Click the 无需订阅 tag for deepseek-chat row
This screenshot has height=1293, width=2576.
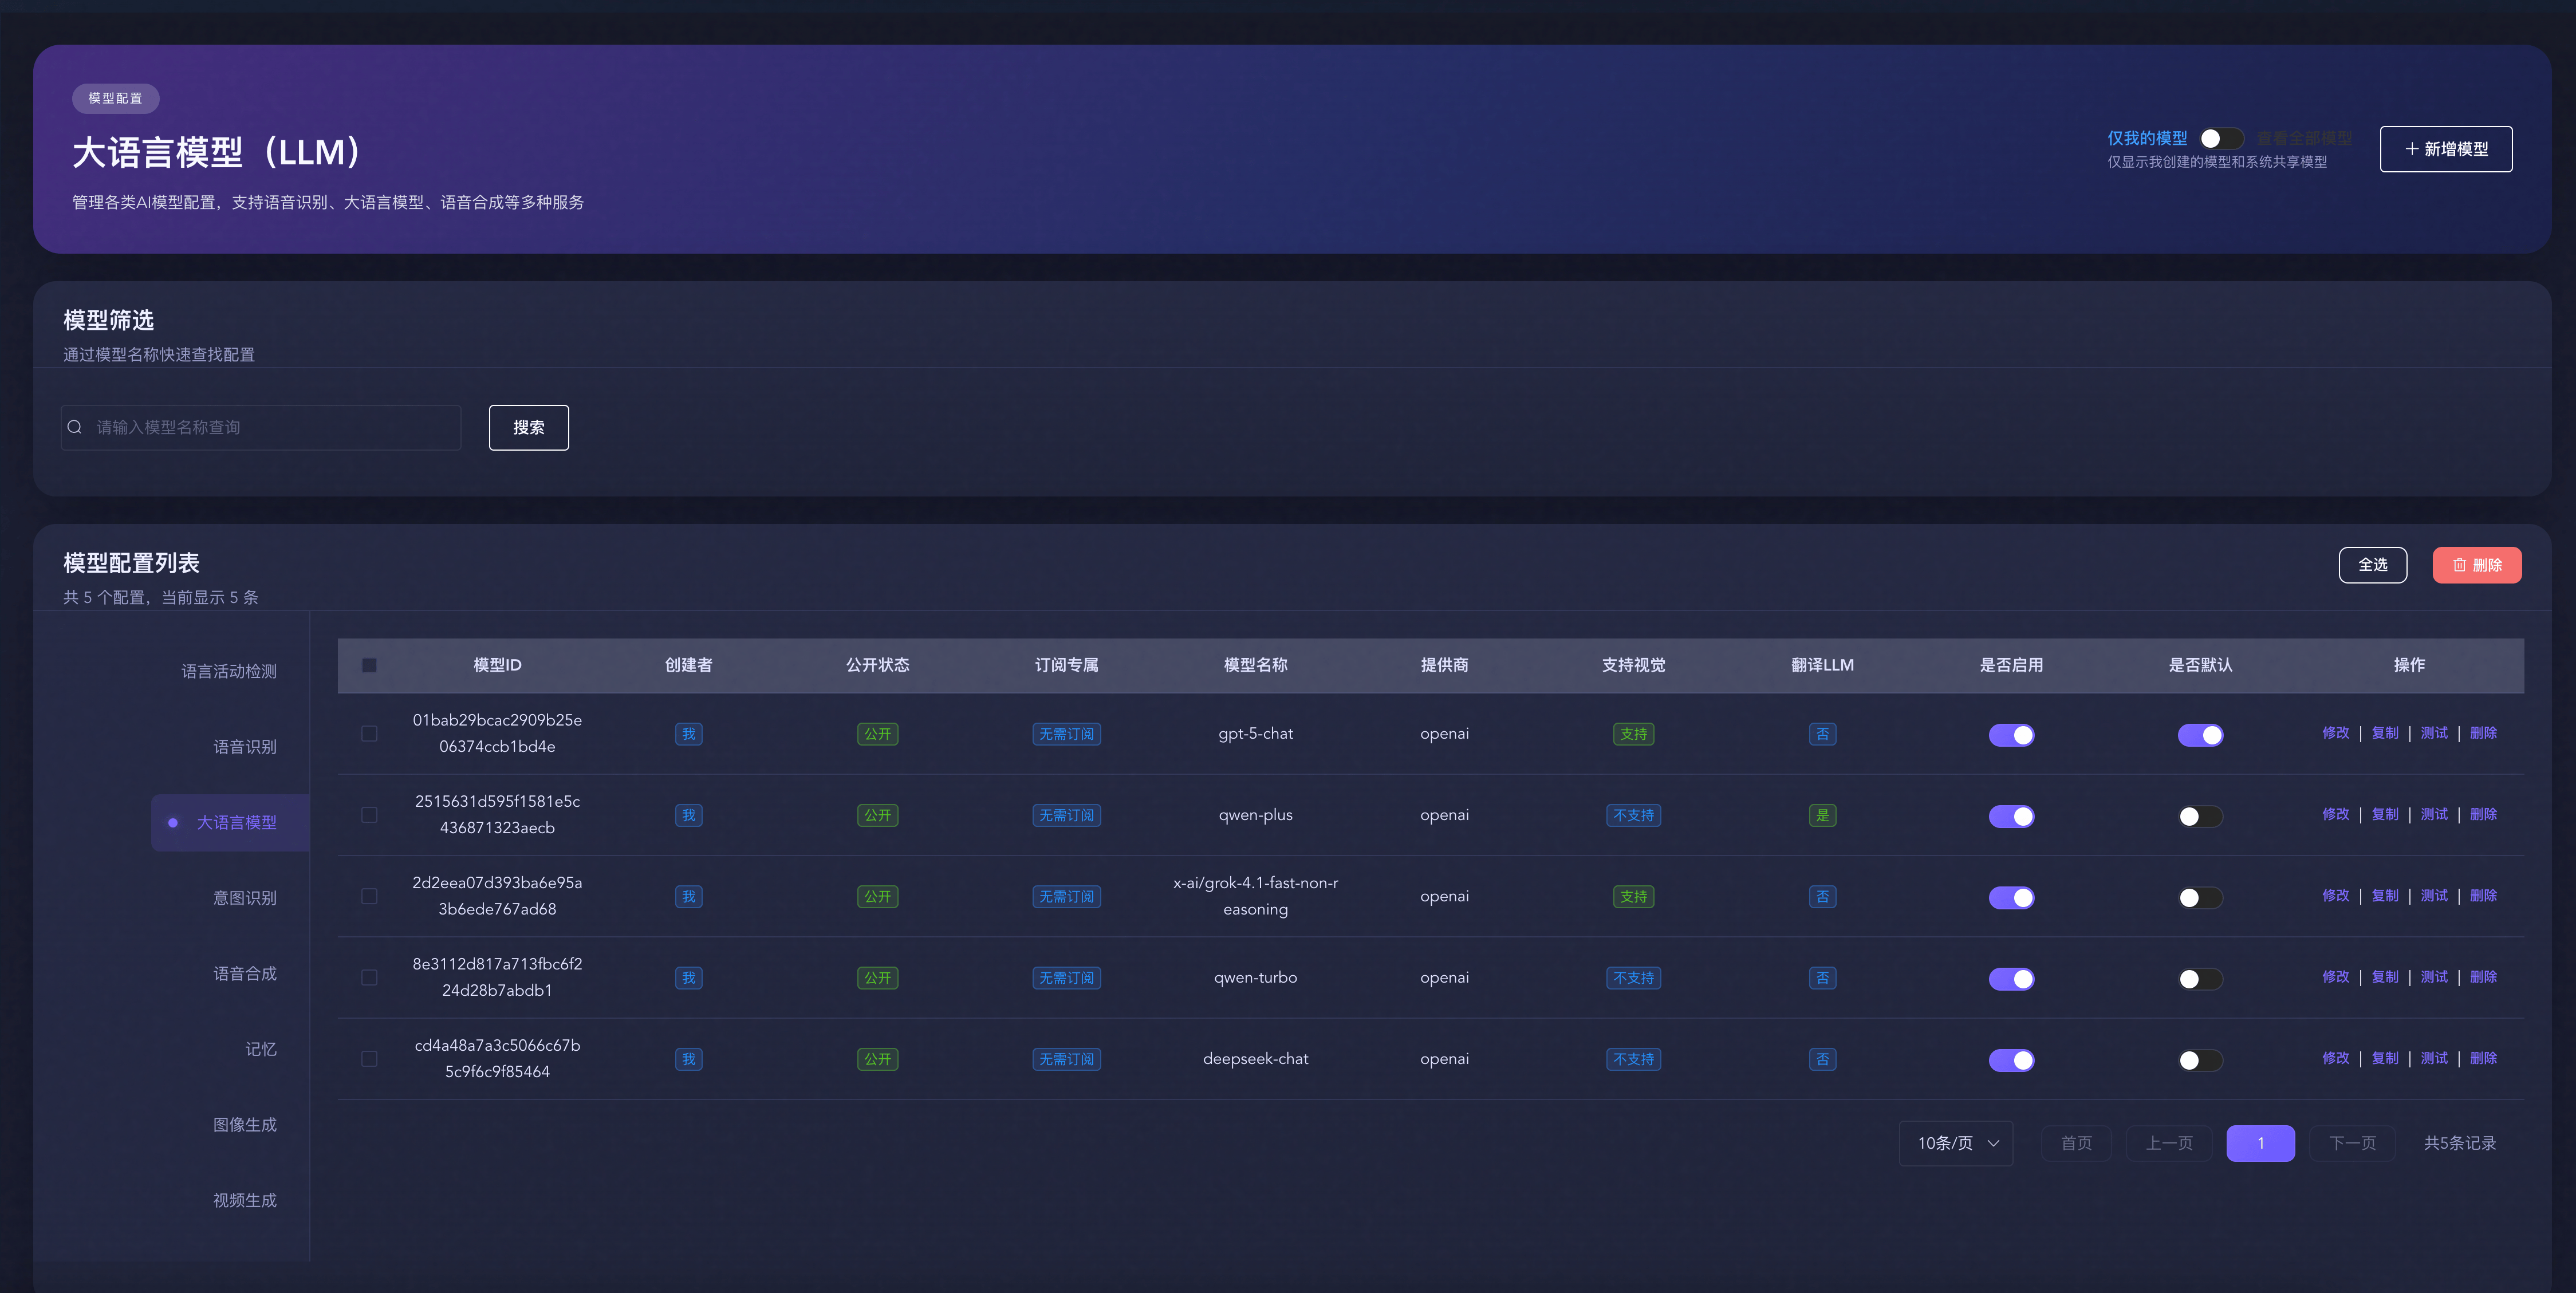click(x=1066, y=1059)
